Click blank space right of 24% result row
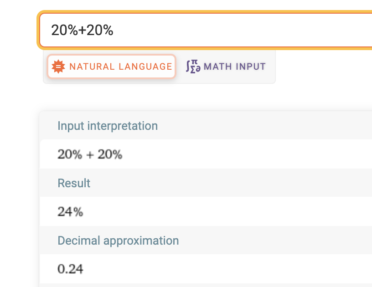372x287 pixels. pyautogui.click(x=228, y=212)
